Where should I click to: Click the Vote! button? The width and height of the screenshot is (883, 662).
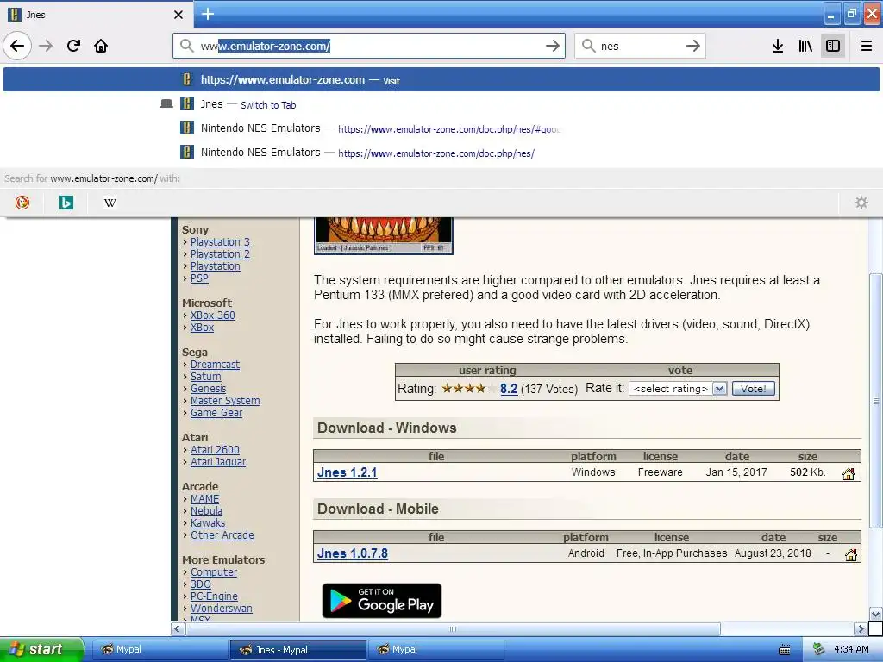point(753,389)
